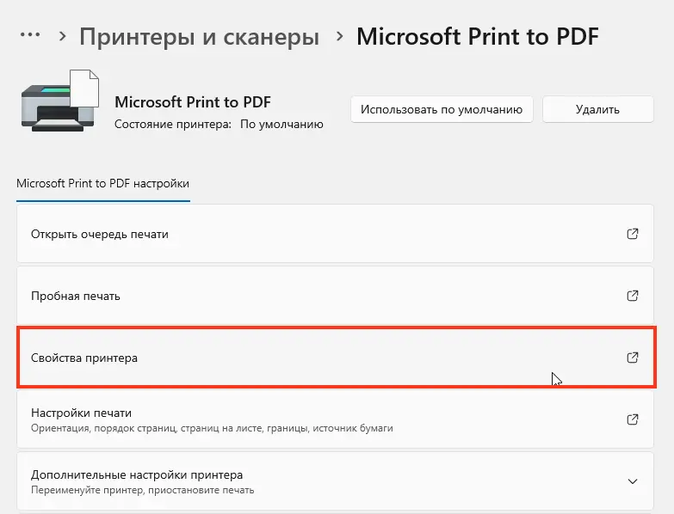
Task: Open Свойства принтера entry
Action: [335, 358]
